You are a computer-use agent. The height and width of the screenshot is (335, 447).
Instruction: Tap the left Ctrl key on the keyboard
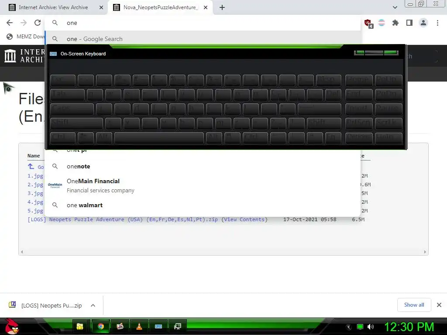[x=63, y=138]
